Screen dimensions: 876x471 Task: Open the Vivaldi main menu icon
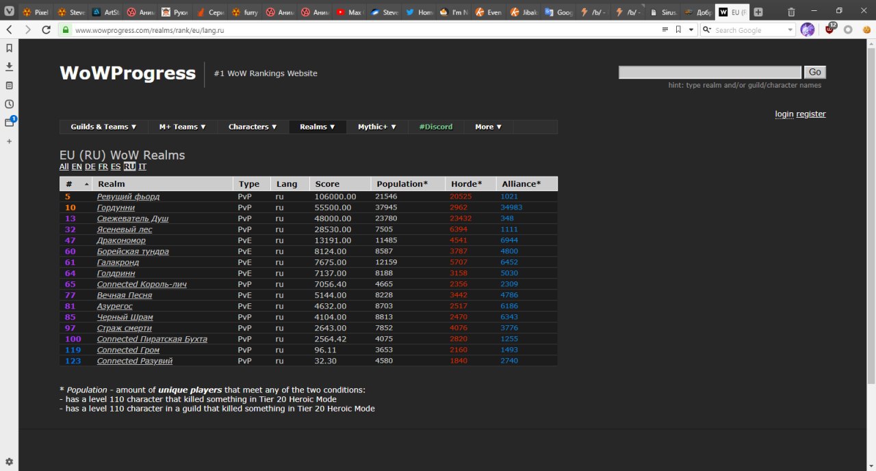click(x=9, y=11)
